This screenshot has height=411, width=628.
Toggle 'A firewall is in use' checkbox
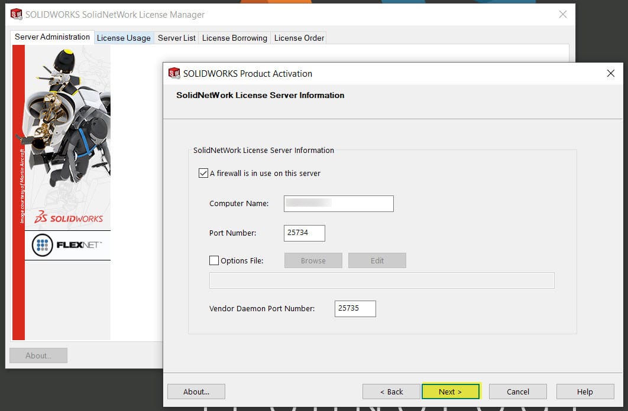coord(203,173)
